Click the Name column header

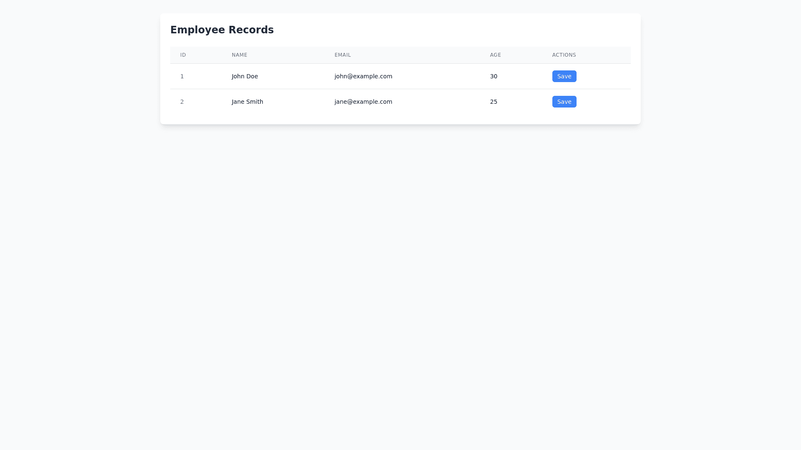point(239,55)
